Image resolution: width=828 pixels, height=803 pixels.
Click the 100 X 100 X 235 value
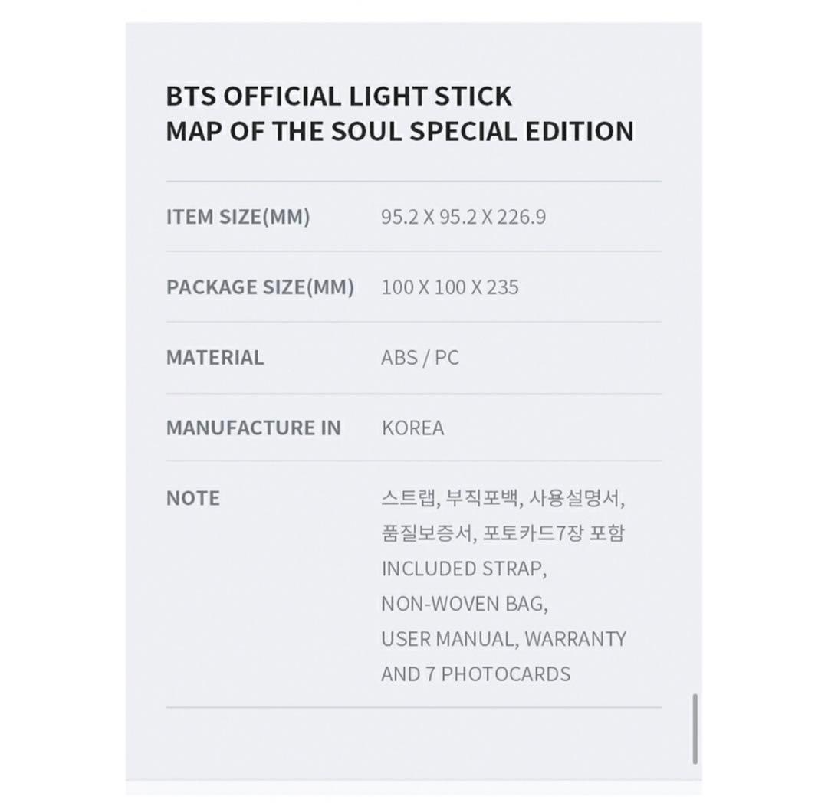tap(449, 287)
